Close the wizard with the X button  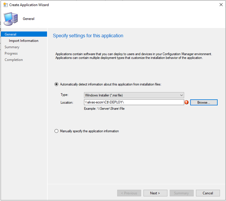click(221, 4)
